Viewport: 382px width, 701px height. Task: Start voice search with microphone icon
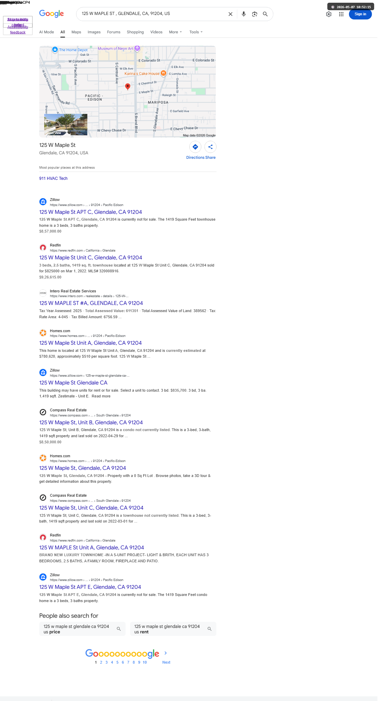(244, 14)
